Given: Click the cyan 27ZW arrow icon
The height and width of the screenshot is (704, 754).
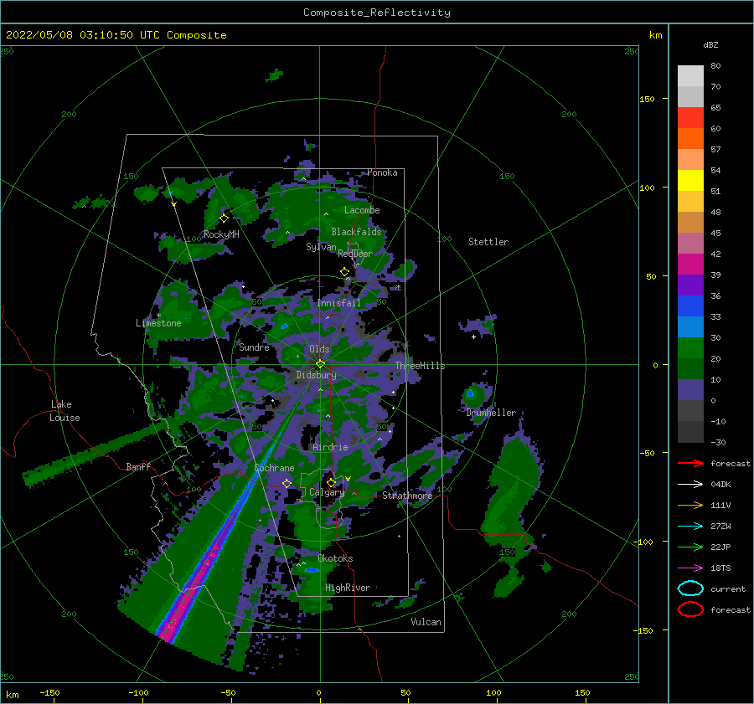Looking at the screenshot, I should pyautogui.click(x=690, y=527).
